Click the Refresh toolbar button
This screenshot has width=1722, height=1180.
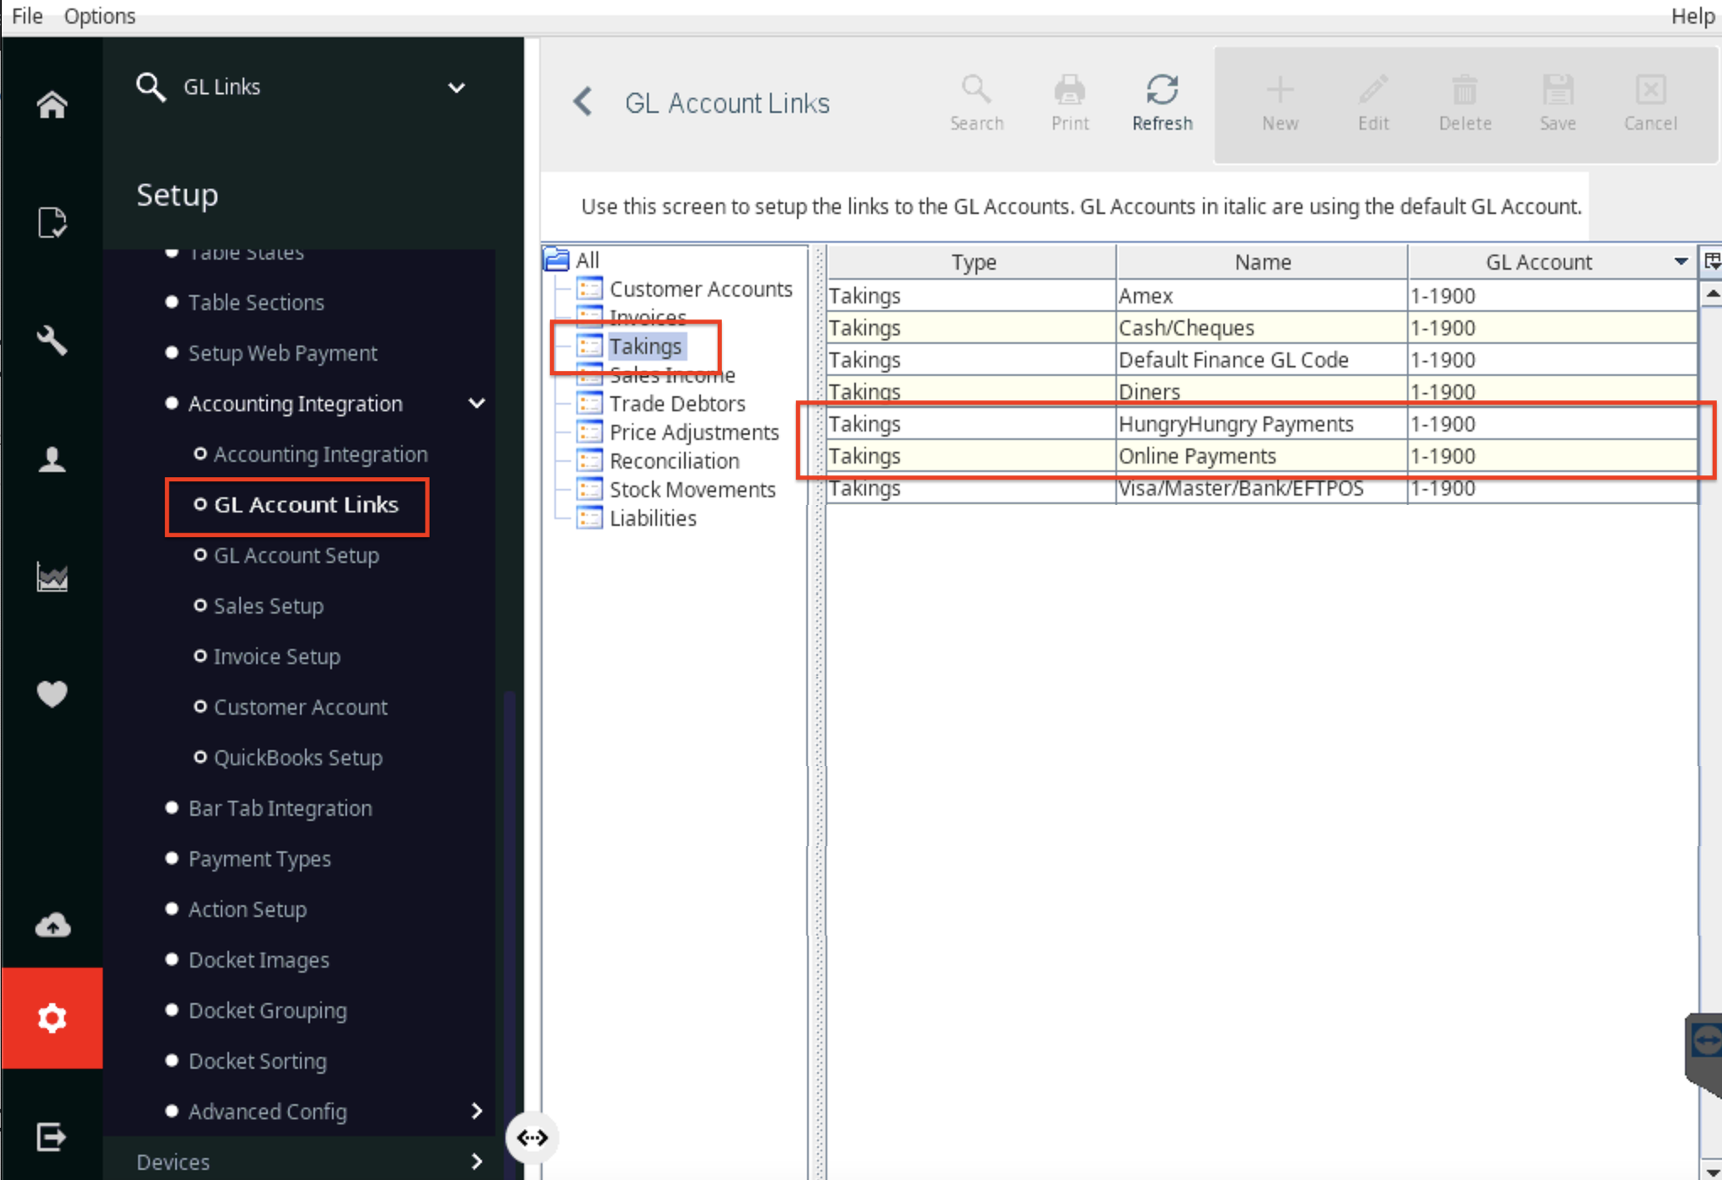pos(1162,103)
